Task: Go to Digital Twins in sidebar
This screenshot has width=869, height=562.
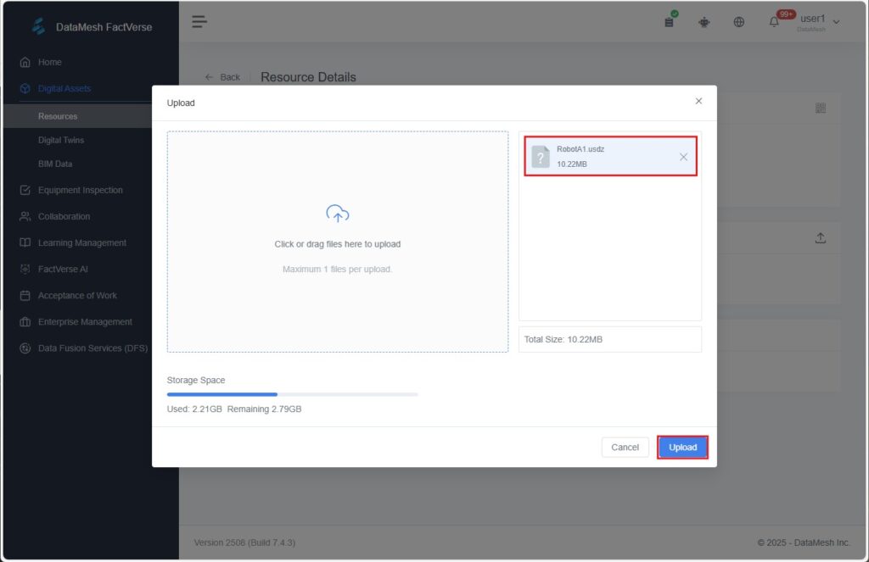Action: point(61,140)
